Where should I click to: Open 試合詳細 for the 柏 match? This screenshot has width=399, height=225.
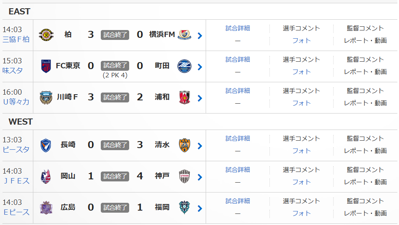coord(238,28)
